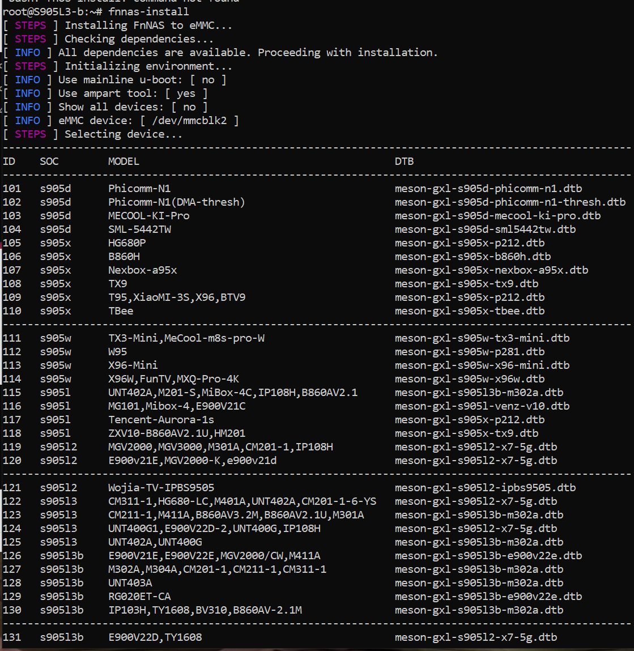Click 'ZXV10-B860AV2.1U,HM201' model entry

coord(177,433)
